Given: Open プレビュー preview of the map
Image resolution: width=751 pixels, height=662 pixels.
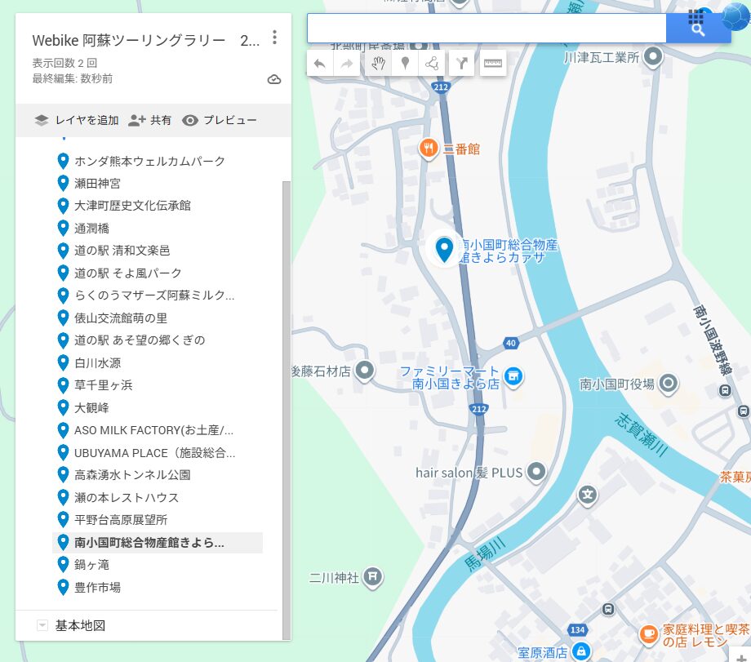Looking at the screenshot, I should point(220,121).
